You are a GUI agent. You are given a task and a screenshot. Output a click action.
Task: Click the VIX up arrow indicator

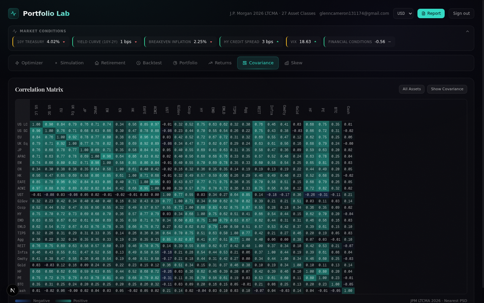315,42
